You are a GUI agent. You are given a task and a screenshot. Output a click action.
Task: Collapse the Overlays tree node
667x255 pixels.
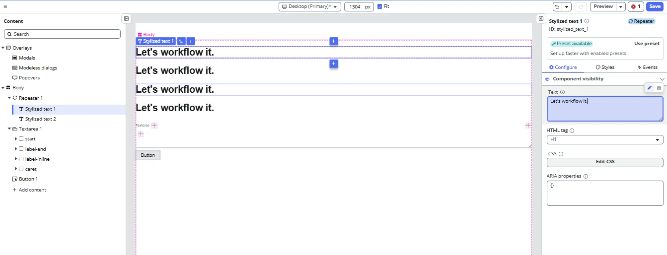coord(3,48)
